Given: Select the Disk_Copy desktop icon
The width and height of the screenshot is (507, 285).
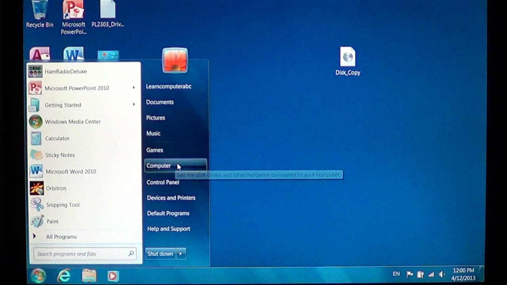Looking at the screenshot, I should tap(348, 61).
